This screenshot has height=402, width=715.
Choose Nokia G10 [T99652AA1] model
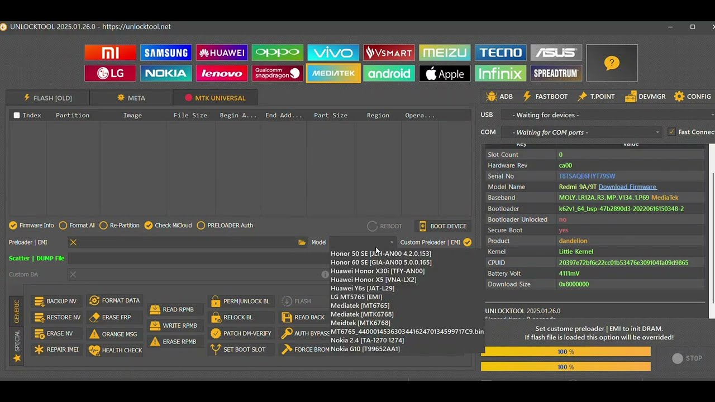365,349
